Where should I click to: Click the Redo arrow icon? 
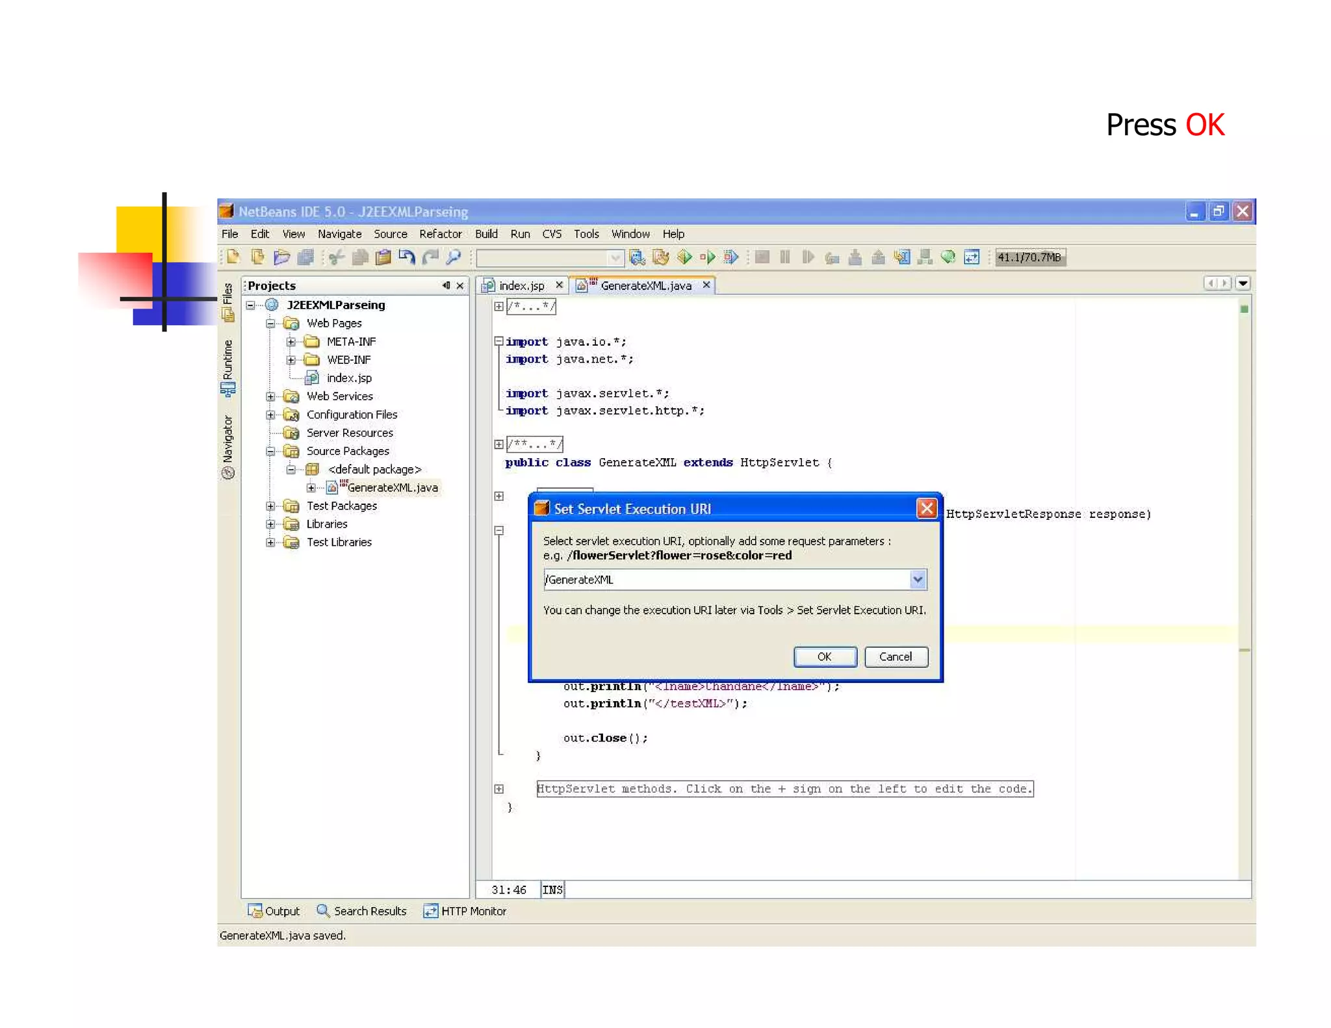[430, 257]
